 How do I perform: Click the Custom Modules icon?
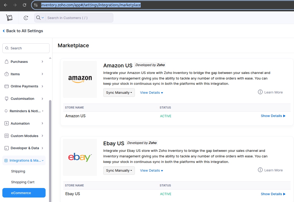pyautogui.click(x=7, y=136)
